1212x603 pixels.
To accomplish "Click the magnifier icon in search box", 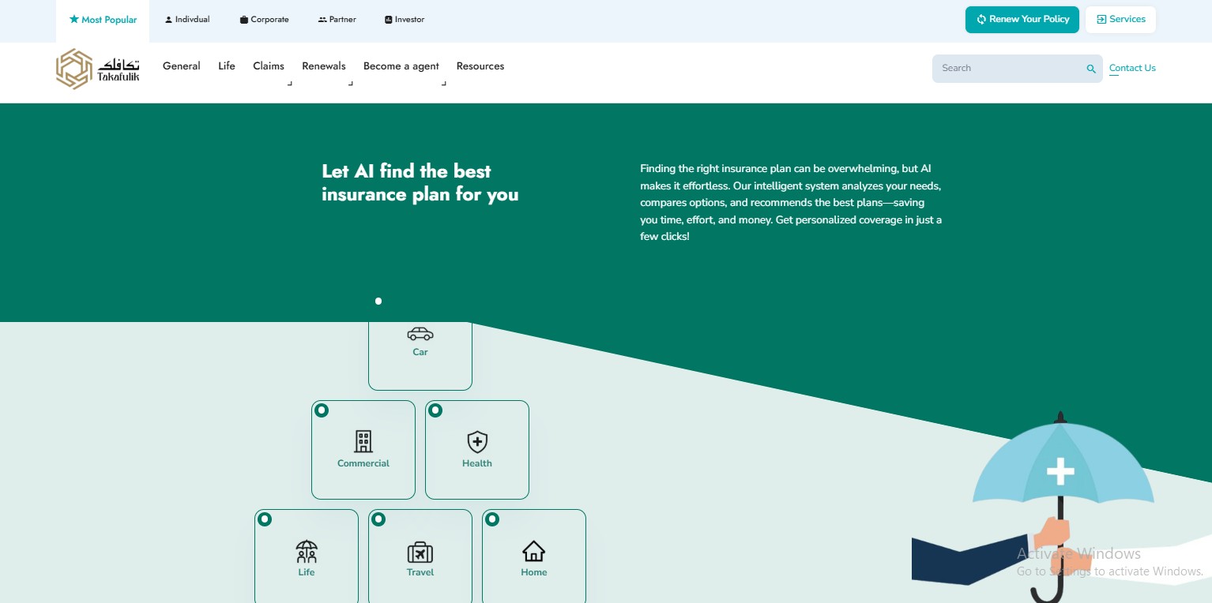I will [1091, 69].
